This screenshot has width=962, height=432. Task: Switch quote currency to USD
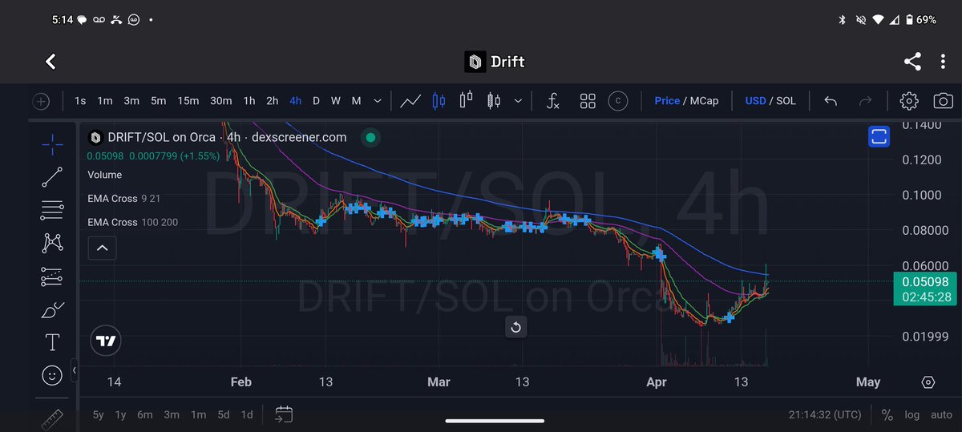click(755, 101)
